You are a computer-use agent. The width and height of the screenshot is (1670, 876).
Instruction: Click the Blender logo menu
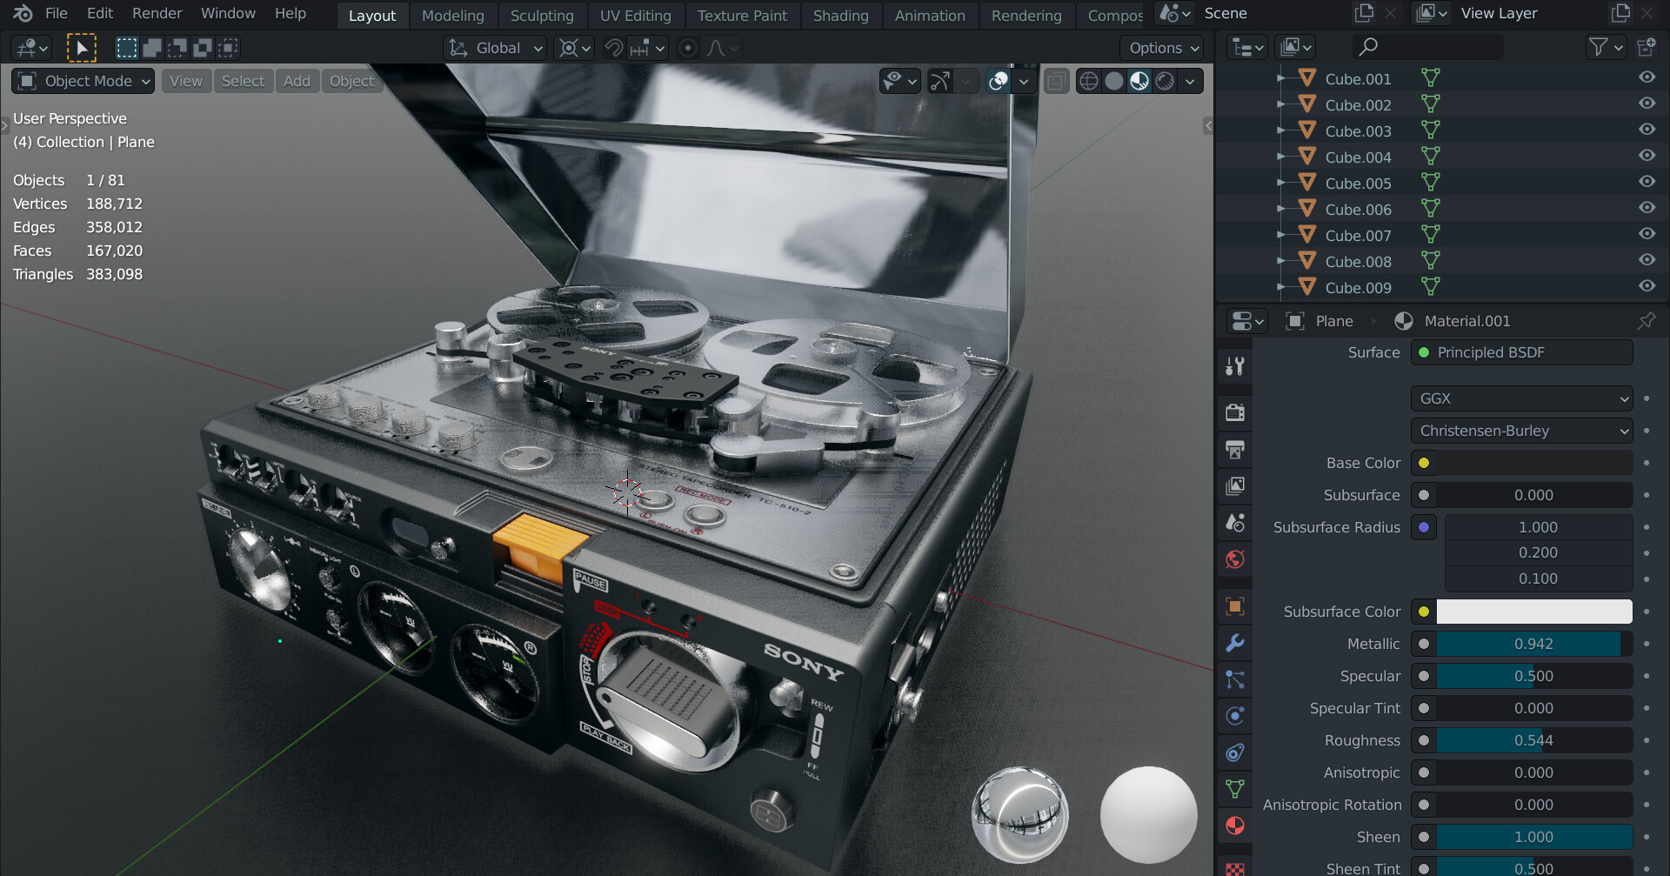[23, 13]
